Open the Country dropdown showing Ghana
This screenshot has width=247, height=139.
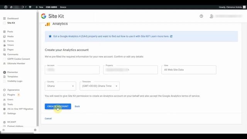60,86
